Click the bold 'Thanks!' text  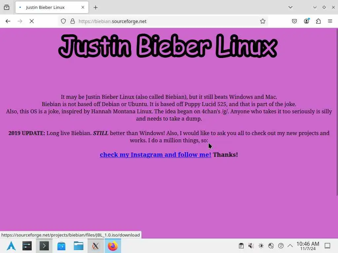(x=225, y=155)
